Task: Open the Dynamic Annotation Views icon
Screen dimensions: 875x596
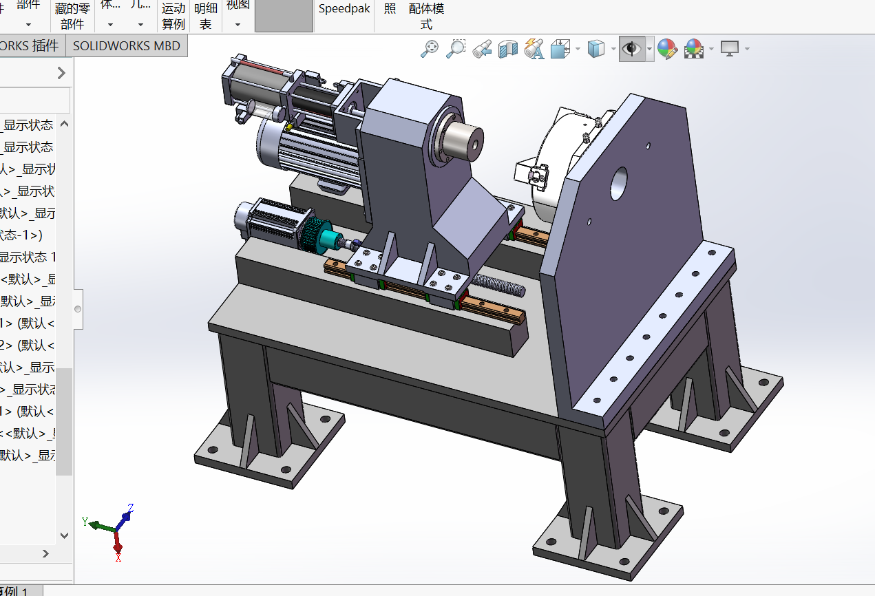Action: (x=534, y=48)
